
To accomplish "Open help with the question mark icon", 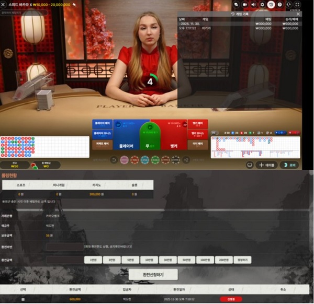I will [x=280, y=4].
